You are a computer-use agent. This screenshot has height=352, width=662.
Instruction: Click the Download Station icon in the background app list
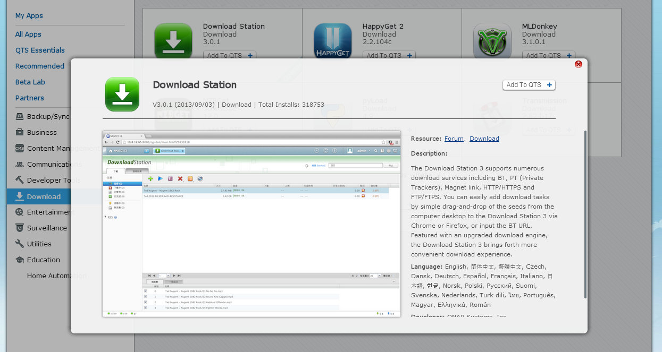173,41
